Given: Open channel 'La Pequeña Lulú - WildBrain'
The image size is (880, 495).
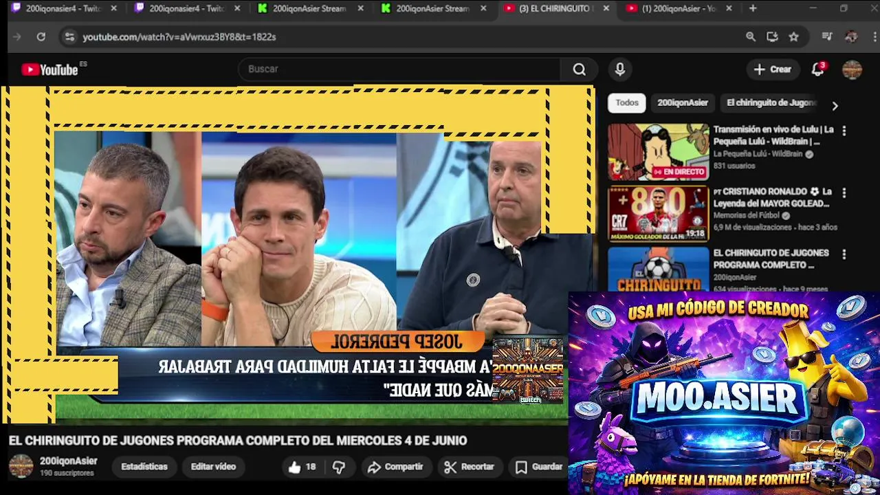Looking at the screenshot, I should point(758,155).
